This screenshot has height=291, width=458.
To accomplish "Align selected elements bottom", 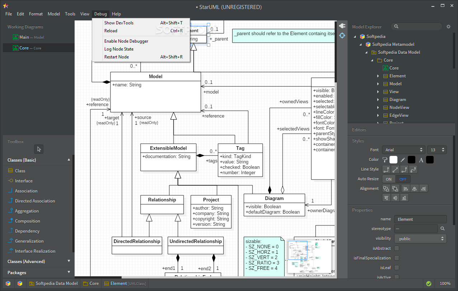I will 405,197.
